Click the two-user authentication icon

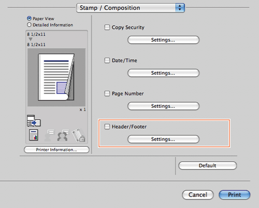click(x=63, y=135)
